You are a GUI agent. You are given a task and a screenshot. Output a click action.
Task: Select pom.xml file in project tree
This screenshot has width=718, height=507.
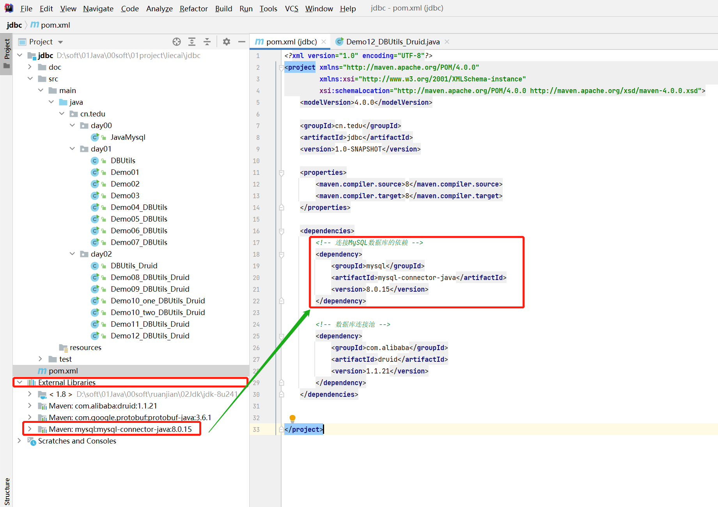coord(63,371)
